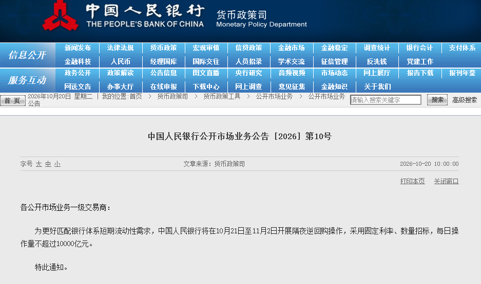Click the 服务互动 section header

pyautogui.click(x=27, y=80)
